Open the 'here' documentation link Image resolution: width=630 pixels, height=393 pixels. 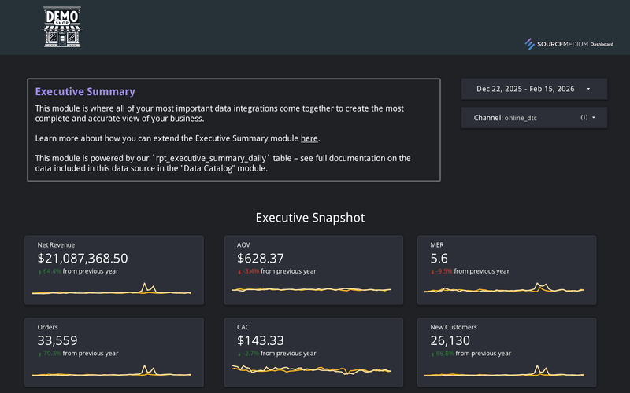pyautogui.click(x=309, y=138)
